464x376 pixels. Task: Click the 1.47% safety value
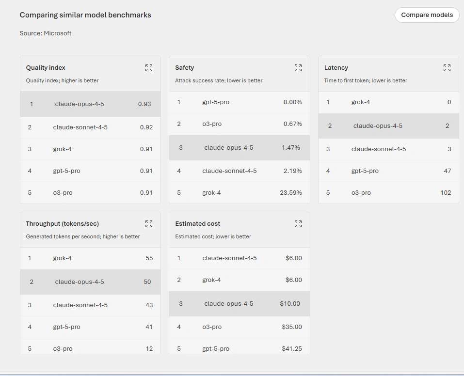(x=291, y=148)
